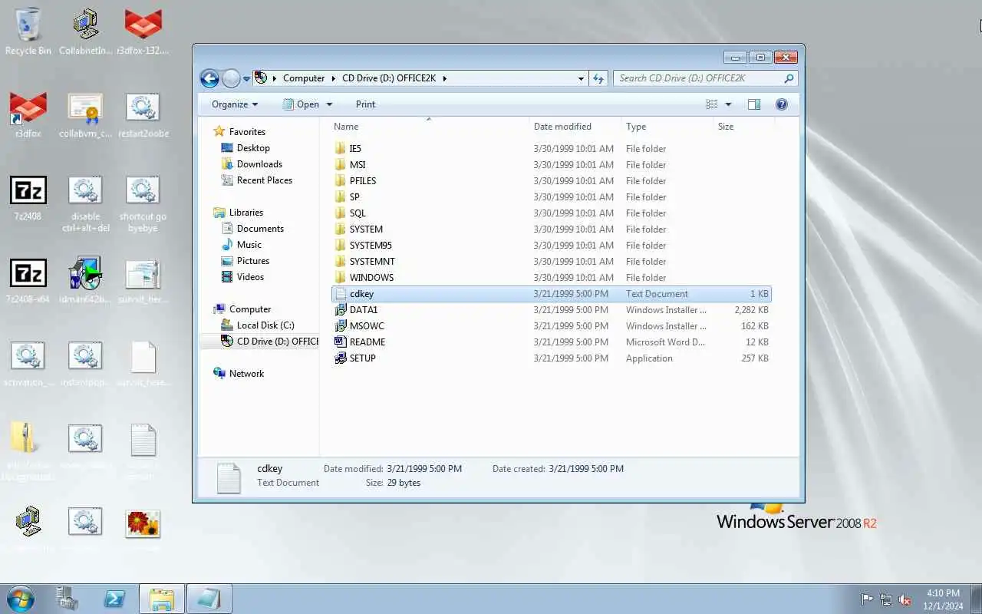This screenshot has height=614, width=982.
Task: Open Help with the question mark icon
Action: [782, 104]
